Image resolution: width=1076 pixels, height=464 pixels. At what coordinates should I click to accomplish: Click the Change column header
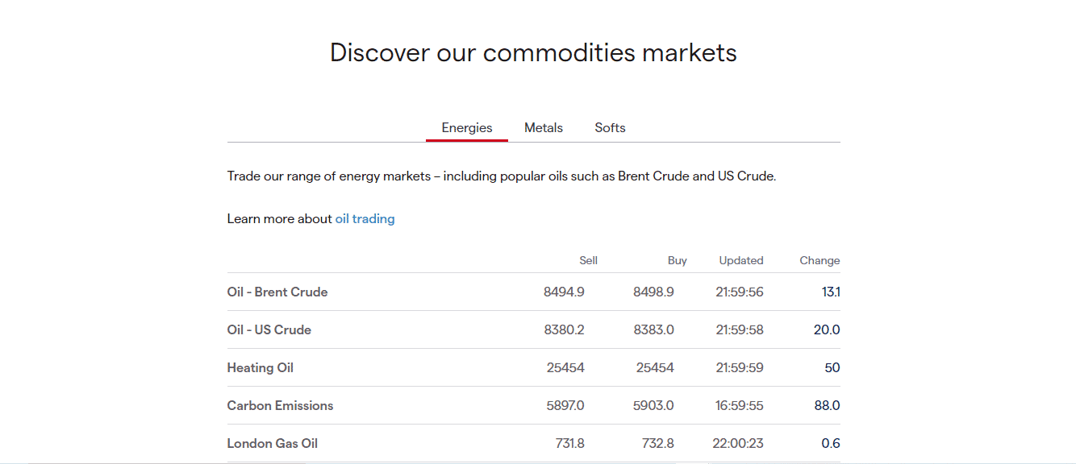(x=820, y=260)
